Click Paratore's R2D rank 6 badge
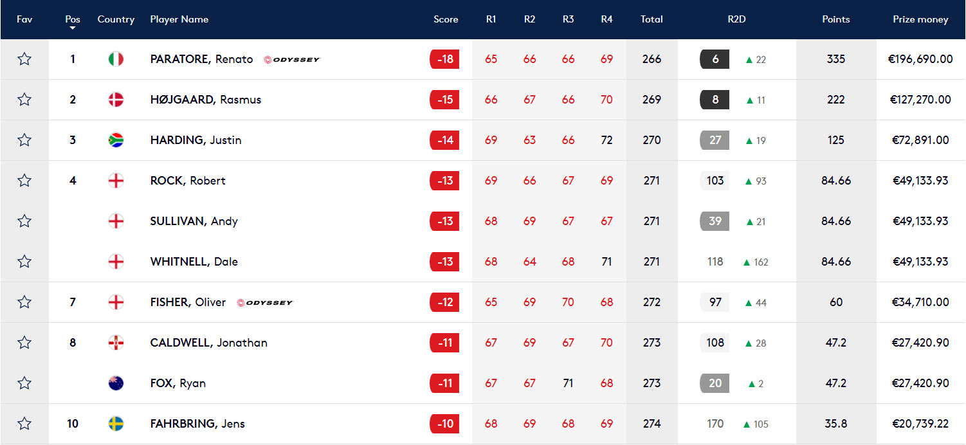The image size is (966, 445). (715, 59)
